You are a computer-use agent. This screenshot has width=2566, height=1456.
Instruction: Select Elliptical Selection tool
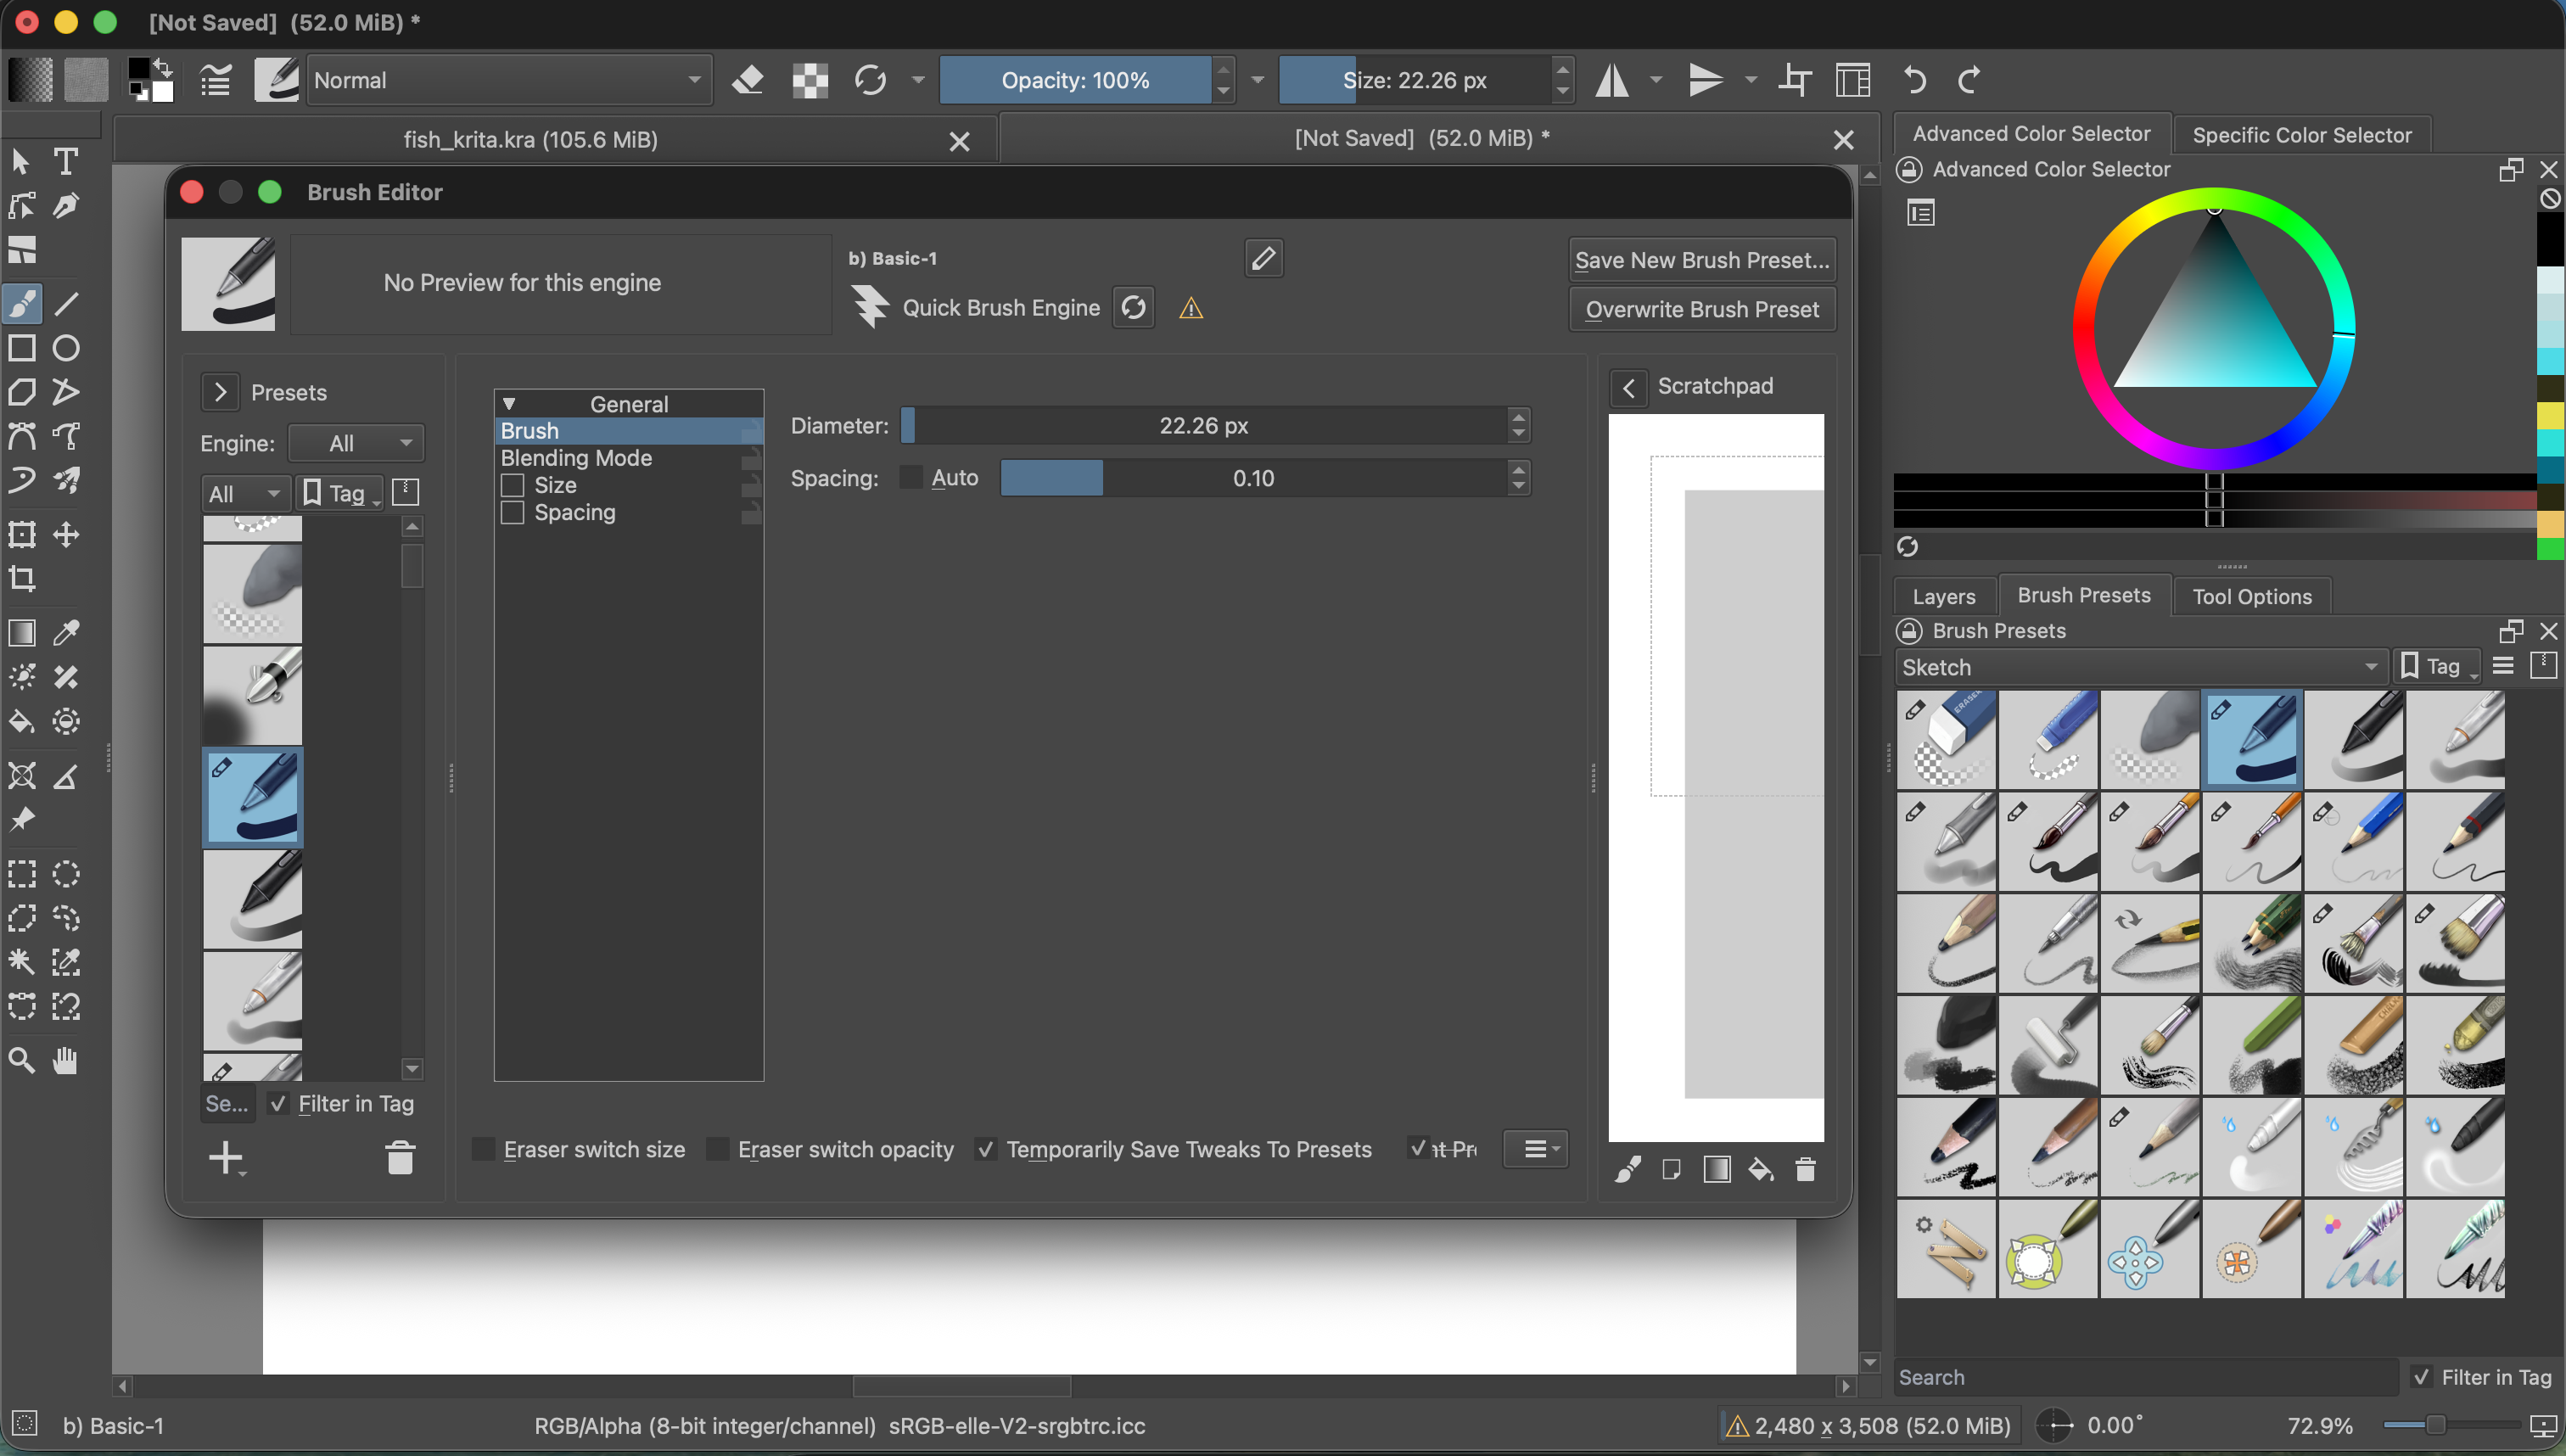[x=66, y=874]
